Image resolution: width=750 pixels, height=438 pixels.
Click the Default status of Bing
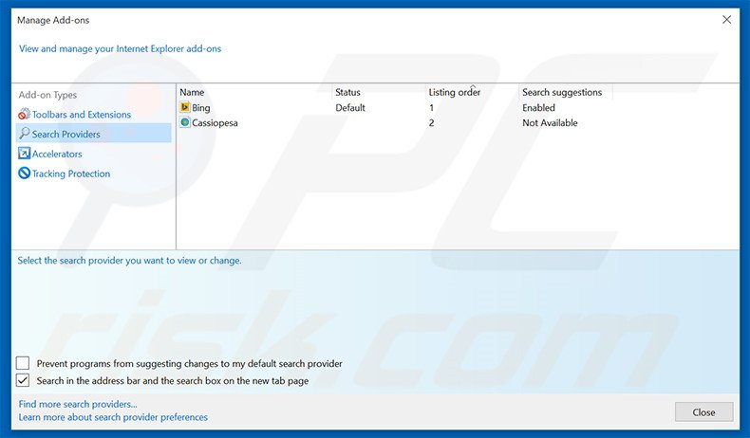350,108
